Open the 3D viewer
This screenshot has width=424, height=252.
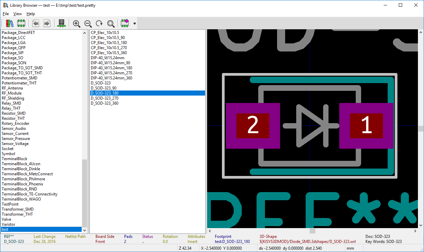62,23
